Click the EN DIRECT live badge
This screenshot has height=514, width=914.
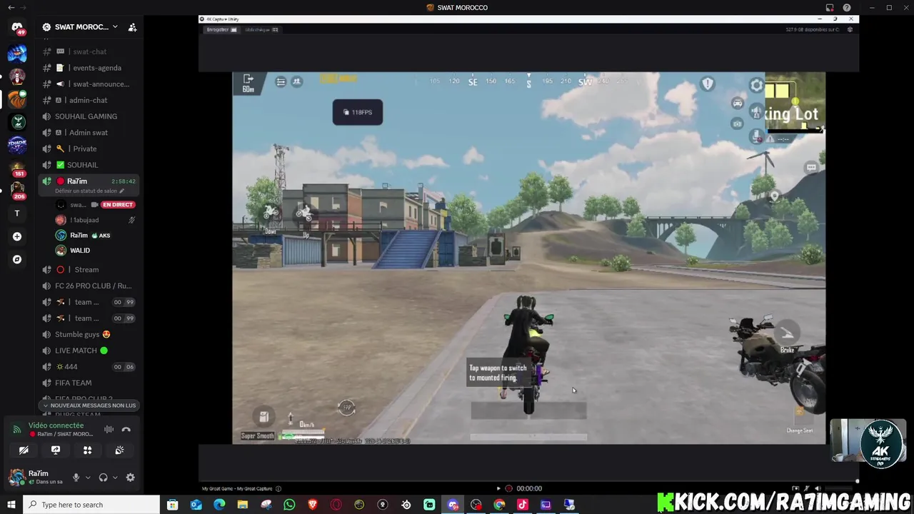point(118,205)
